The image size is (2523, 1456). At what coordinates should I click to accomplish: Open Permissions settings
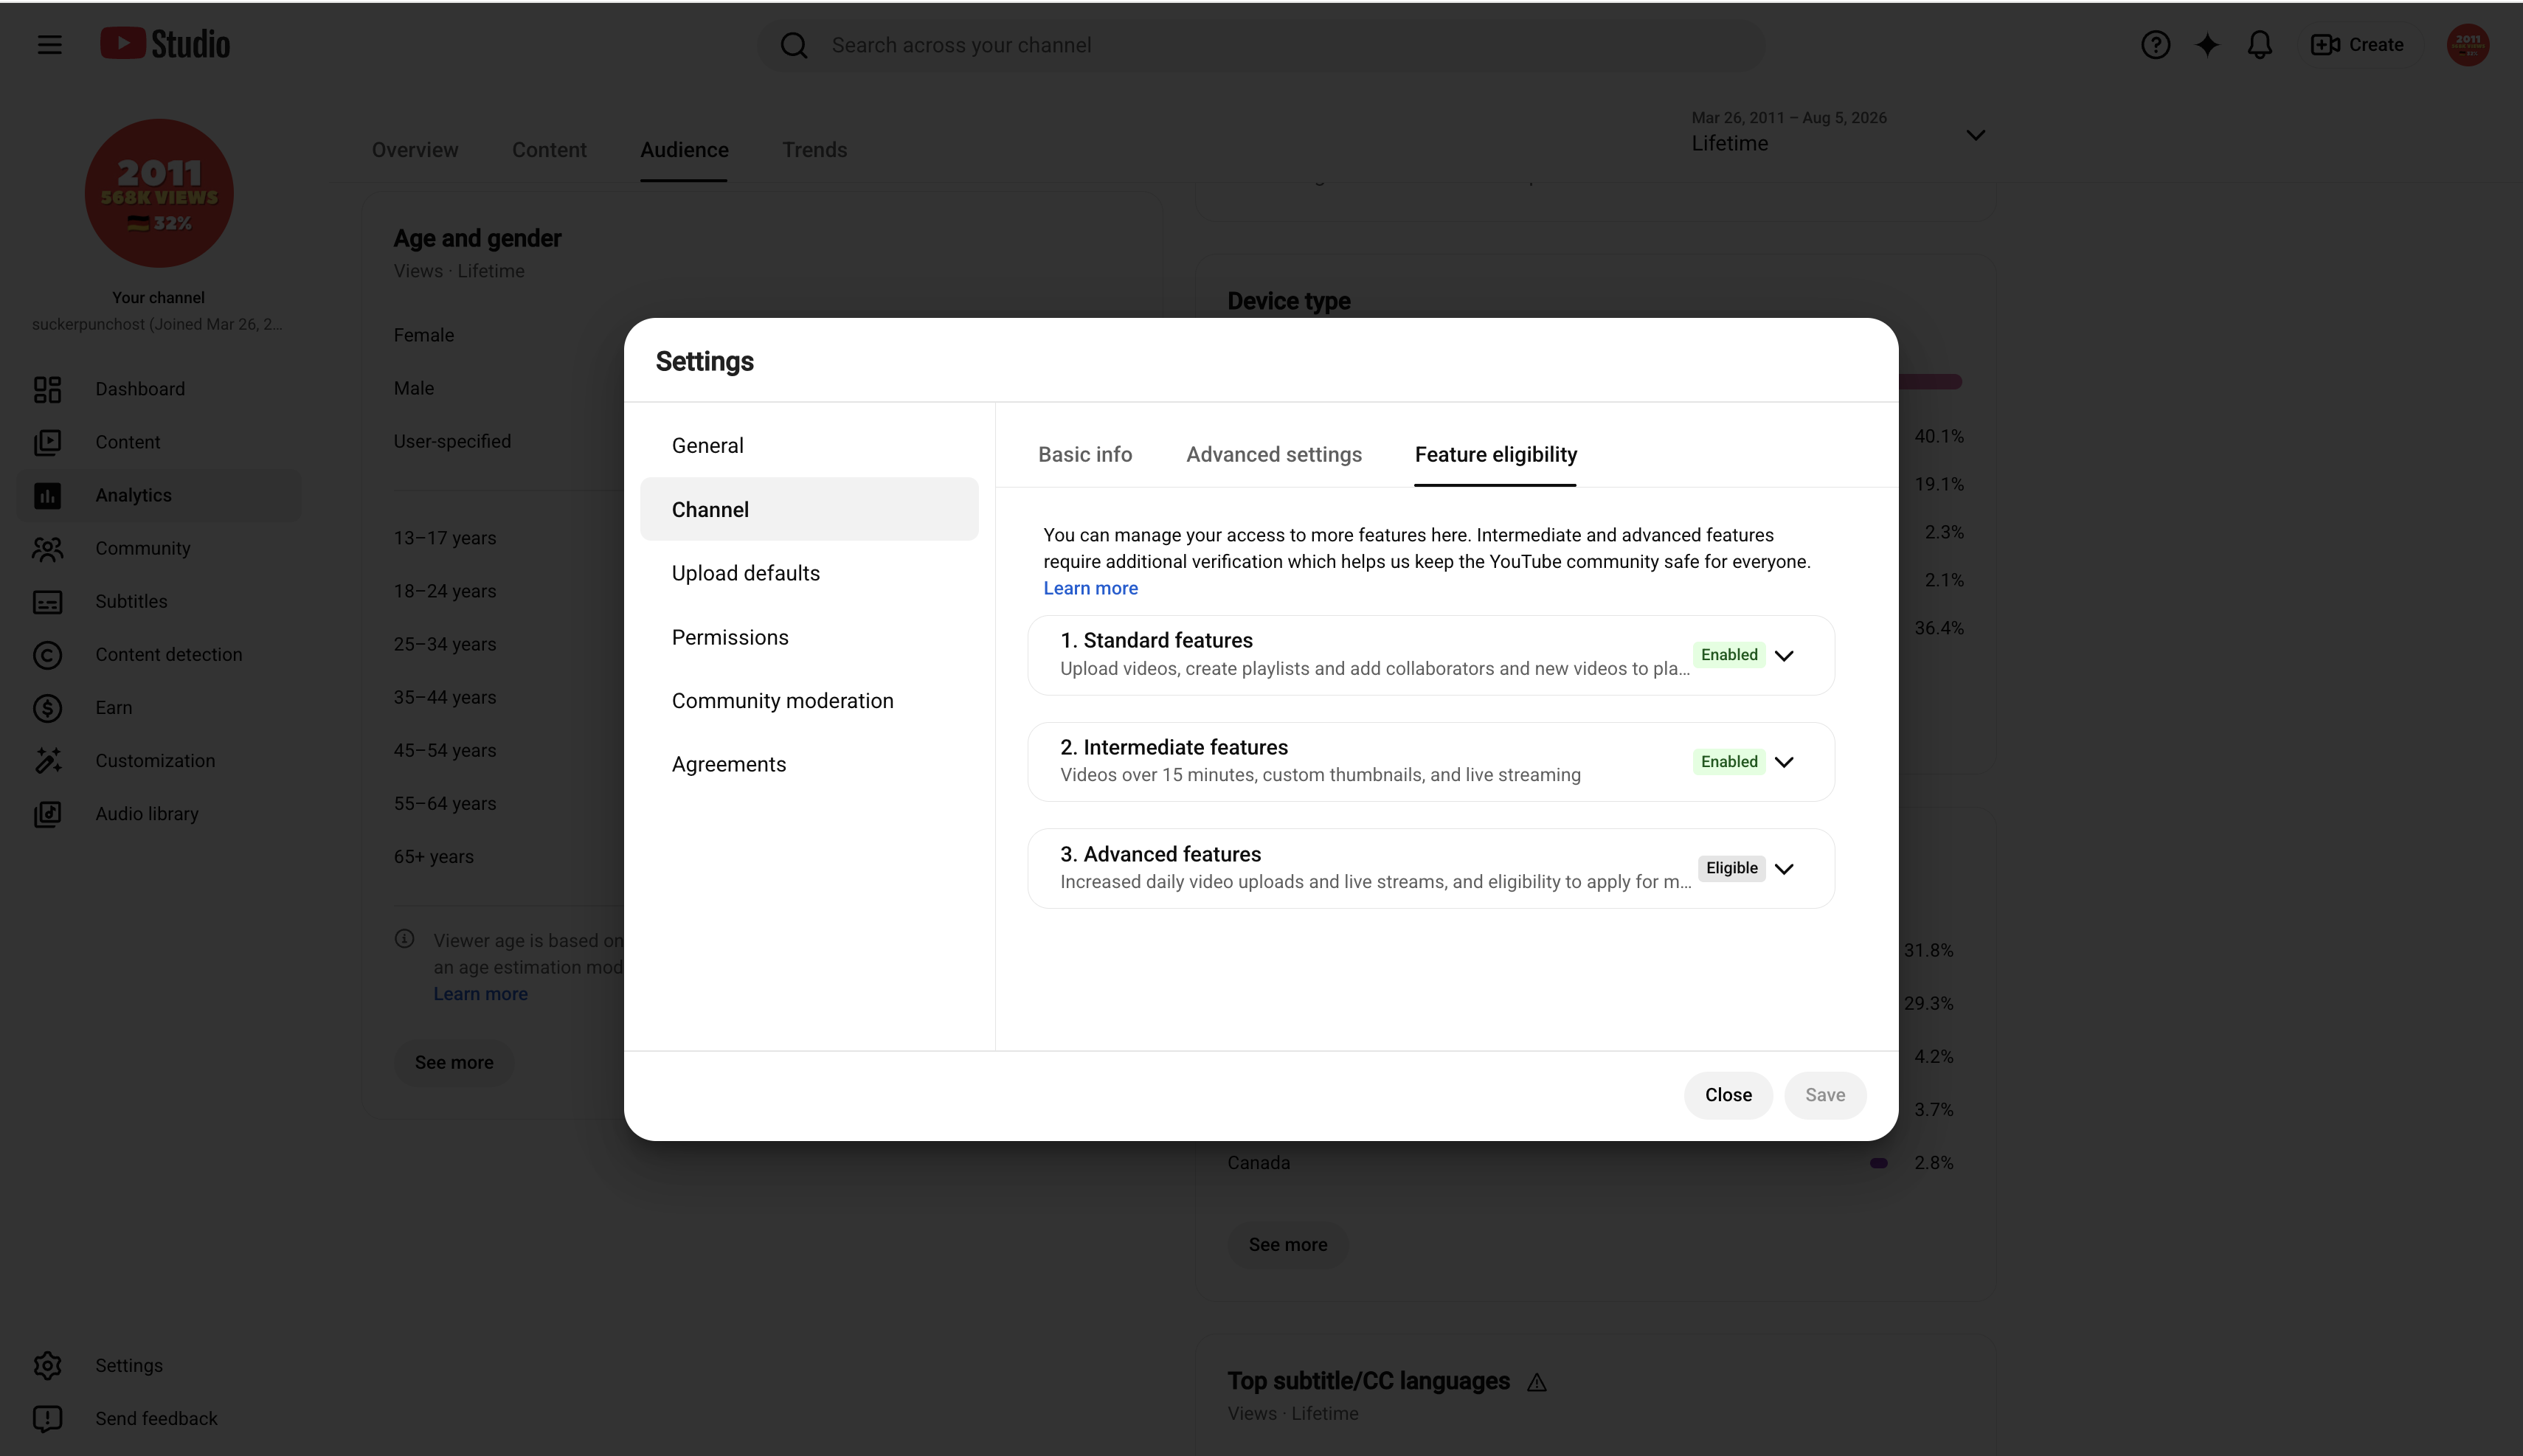click(x=809, y=637)
